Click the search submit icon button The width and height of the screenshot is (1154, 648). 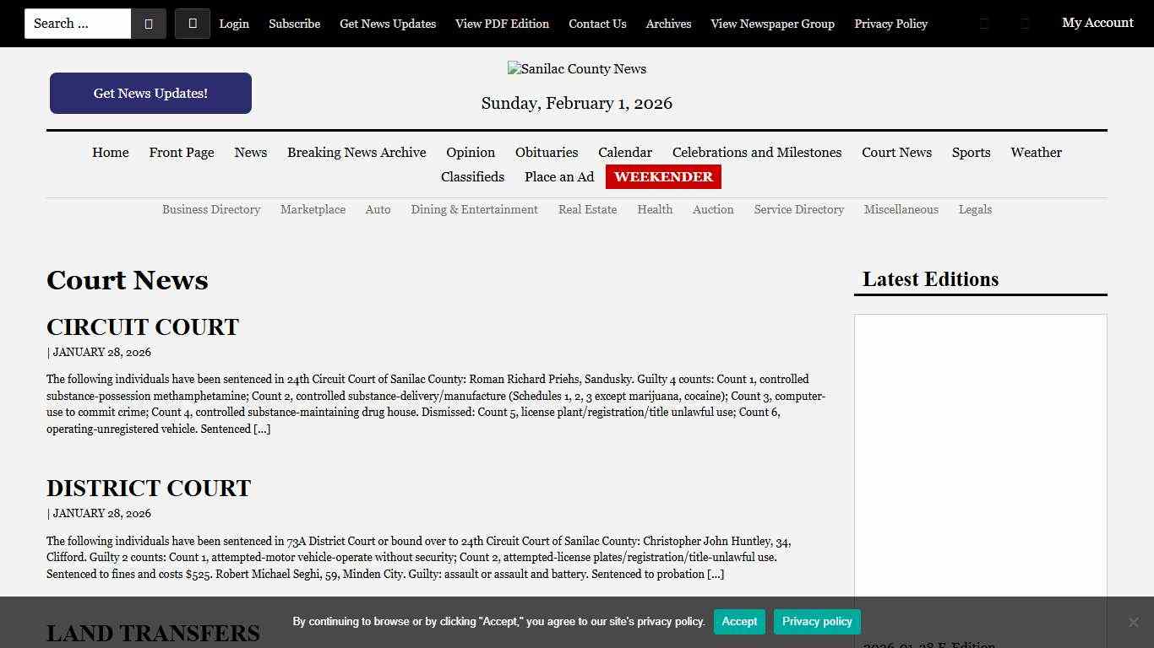(x=149, y=24)
